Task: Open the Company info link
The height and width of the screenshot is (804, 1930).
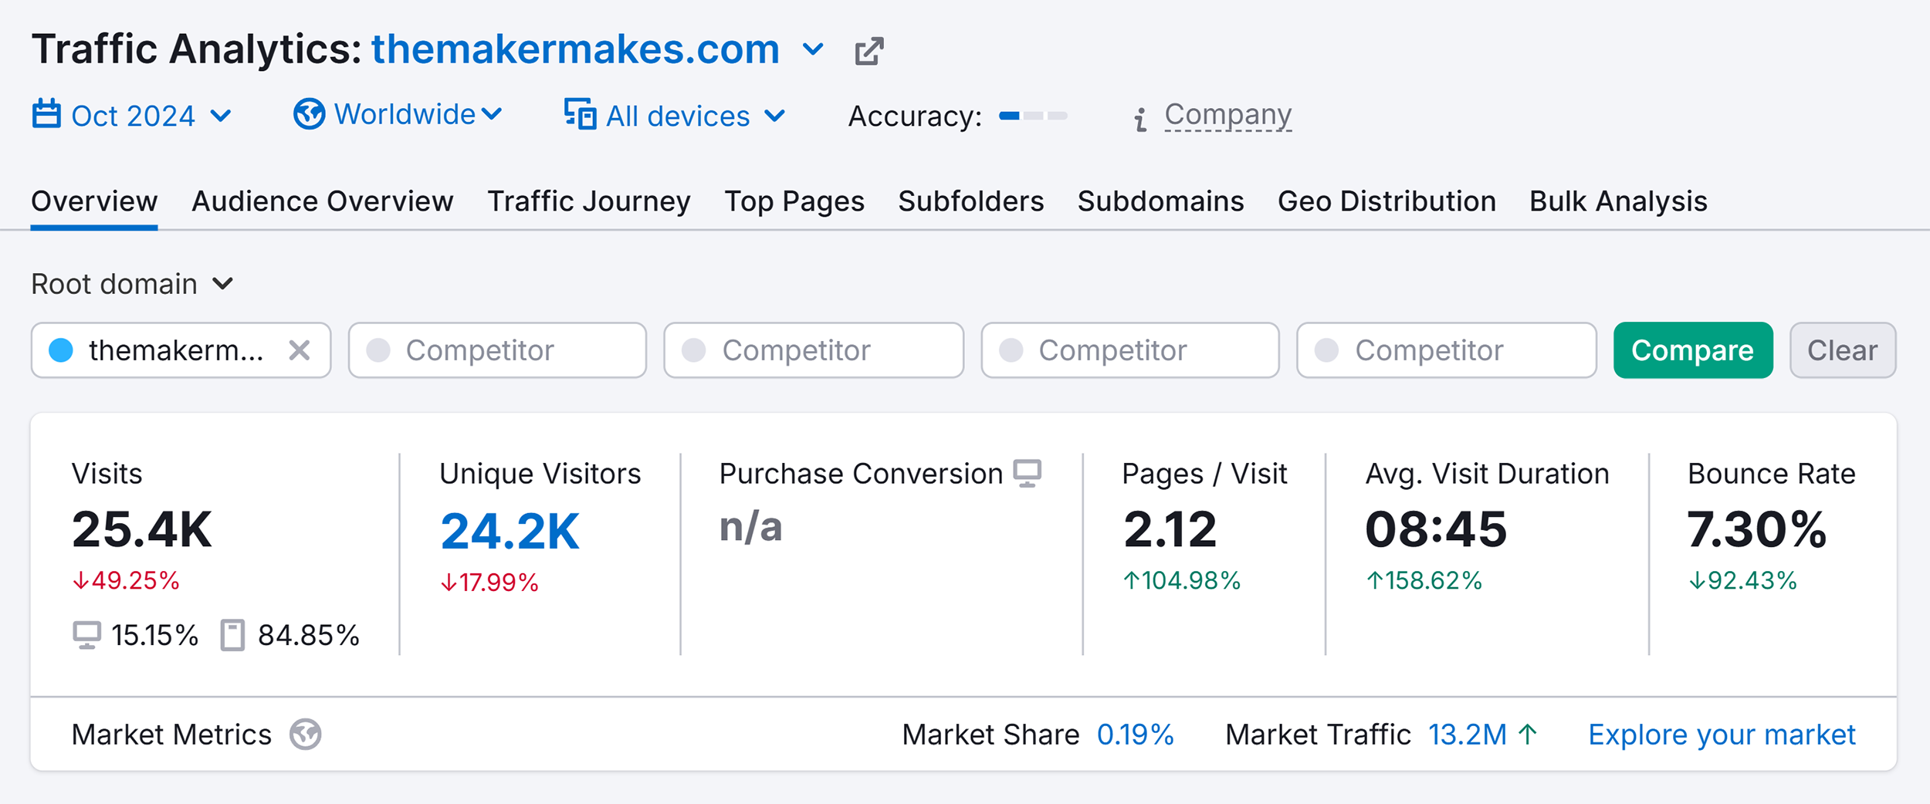Action: (x=1227, y=115)
